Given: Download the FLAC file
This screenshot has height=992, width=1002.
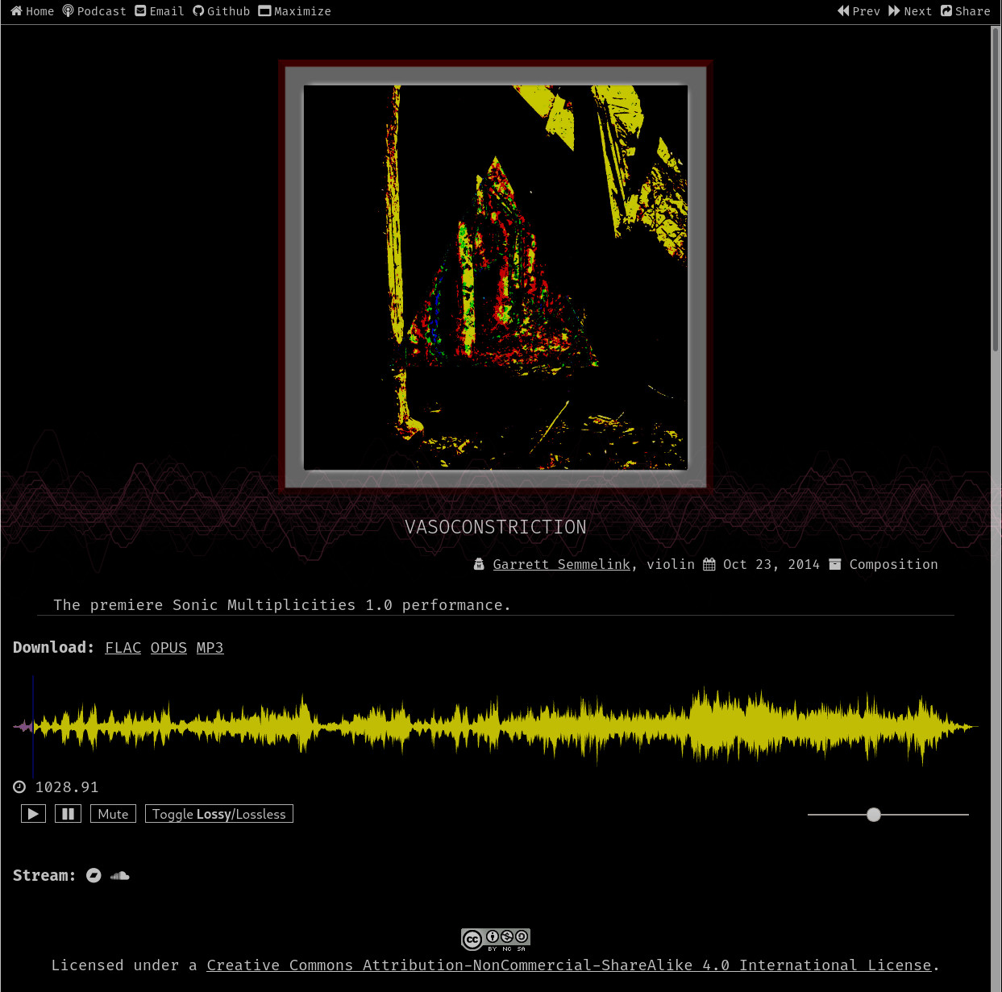Looking at the screenshot, I should pos(123,648).
